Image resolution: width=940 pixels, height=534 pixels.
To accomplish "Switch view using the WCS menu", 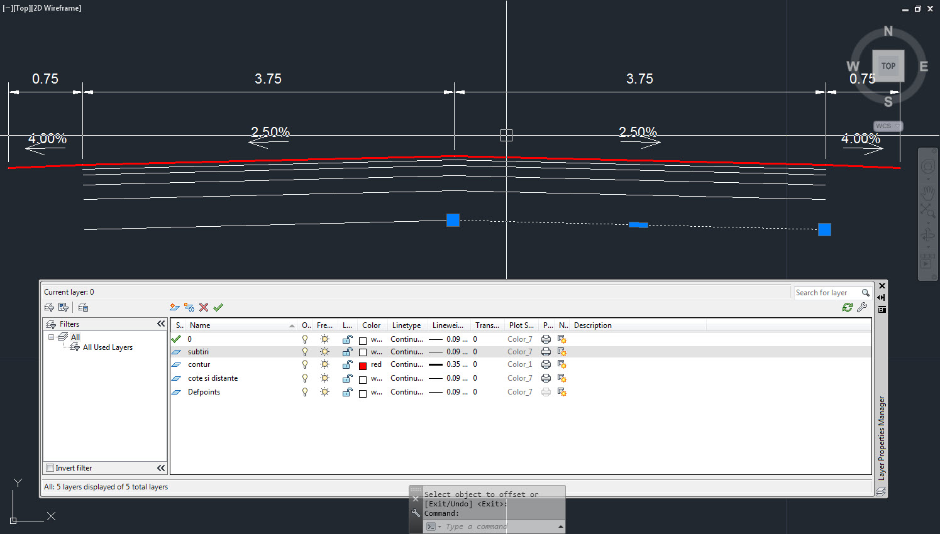I will (887, 126).
